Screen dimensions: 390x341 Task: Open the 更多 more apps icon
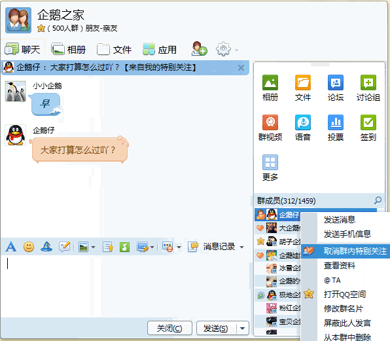[270, 168]
